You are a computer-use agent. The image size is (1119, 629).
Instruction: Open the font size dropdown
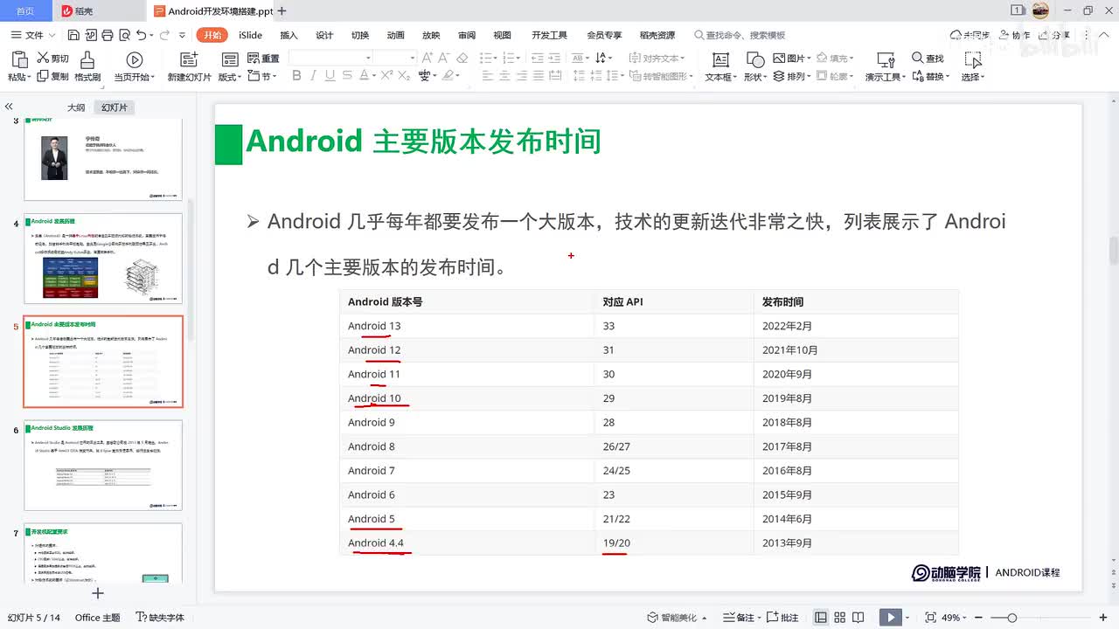click(x=412, y=58)
